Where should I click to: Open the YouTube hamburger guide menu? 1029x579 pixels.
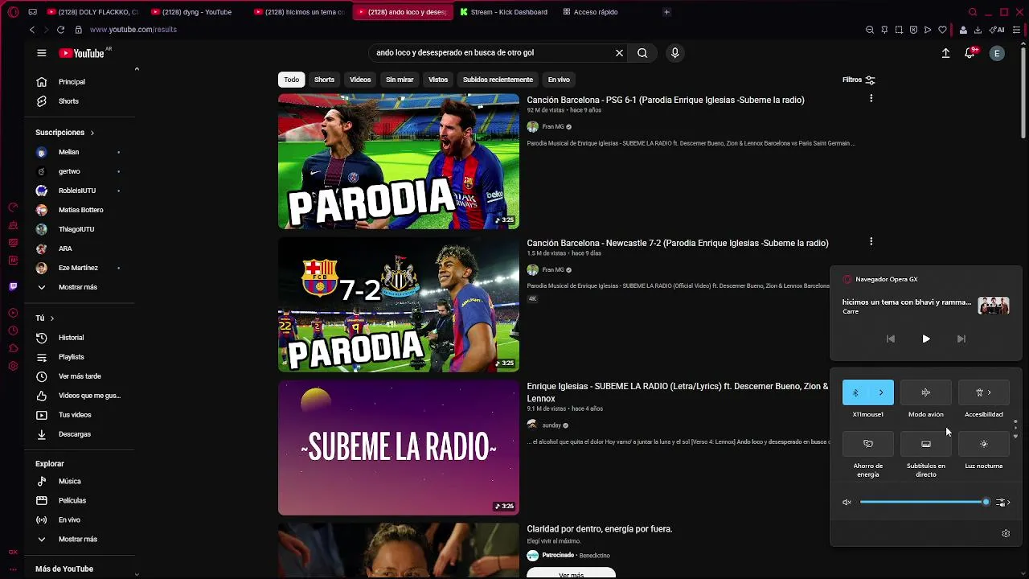click(41, 53)
